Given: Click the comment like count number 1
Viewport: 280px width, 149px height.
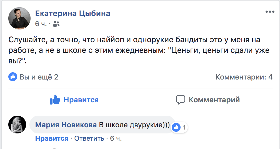Looking at the screenshot, I should 184,128.
